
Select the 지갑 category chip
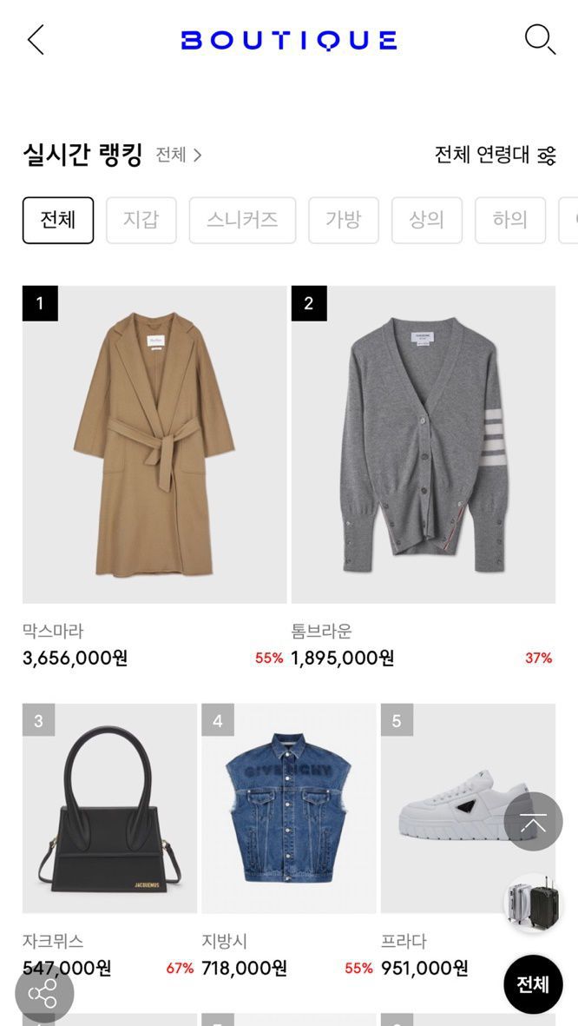[x=141, y=220]
